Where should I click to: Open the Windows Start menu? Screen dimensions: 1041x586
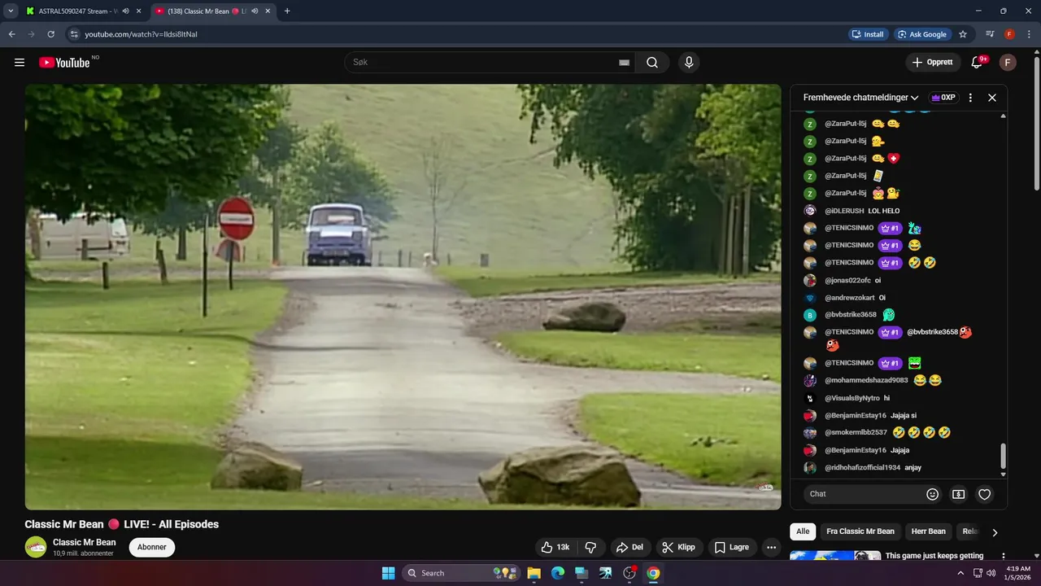pos(388,573)
